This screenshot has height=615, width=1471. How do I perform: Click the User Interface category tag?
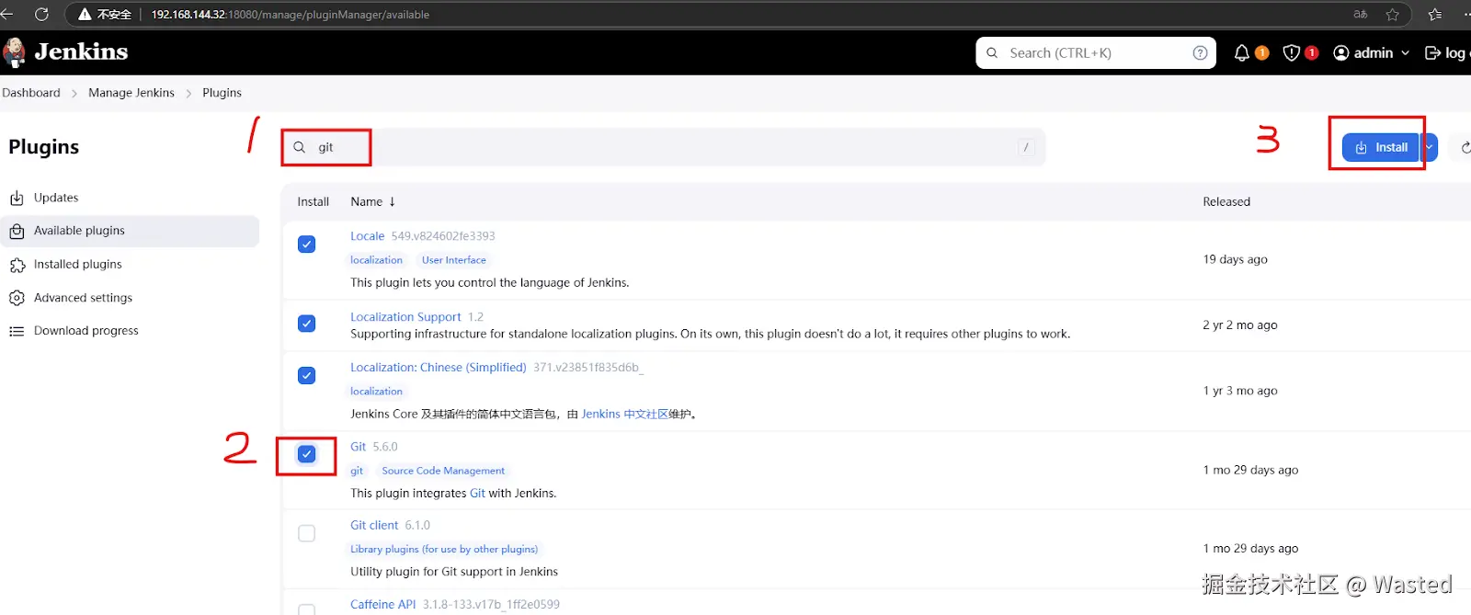(x=454, y=260)
